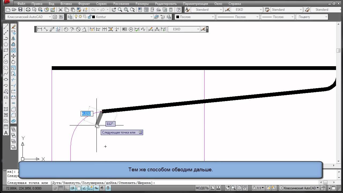The image size is (343, 193).
Task: Open the Вставка menu
Action: [x=66, y=4]
